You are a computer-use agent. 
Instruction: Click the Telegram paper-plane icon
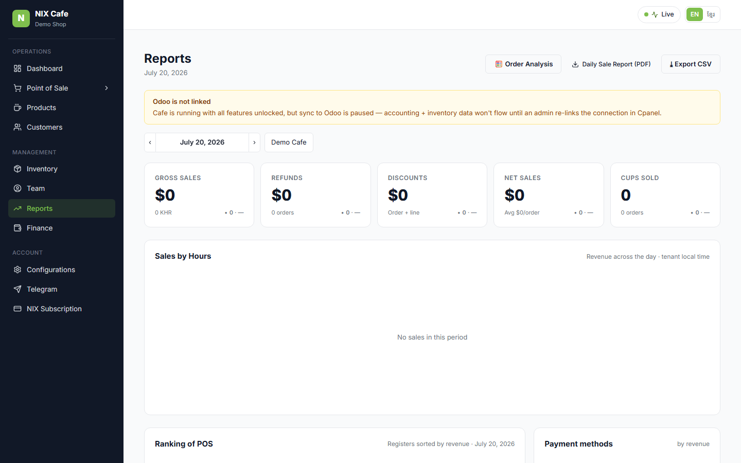coord(17,289)
